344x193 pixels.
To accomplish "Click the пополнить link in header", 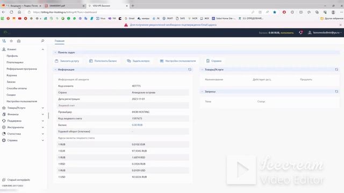I will point(287,33).
